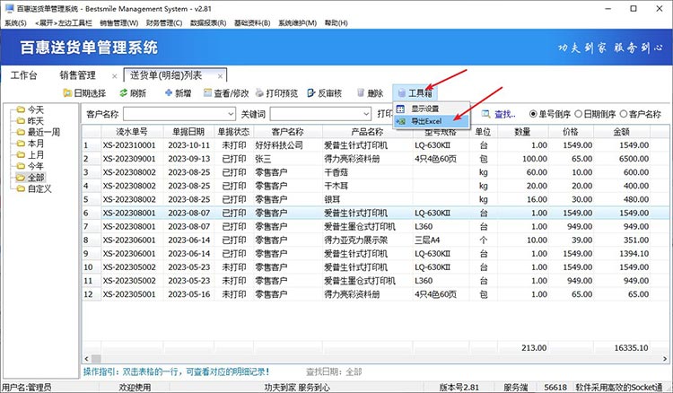Click the 查找 search button
Image resolution: width=673 pixels, height=393 pixels.
pyautogui.click(x=498, y=114)
